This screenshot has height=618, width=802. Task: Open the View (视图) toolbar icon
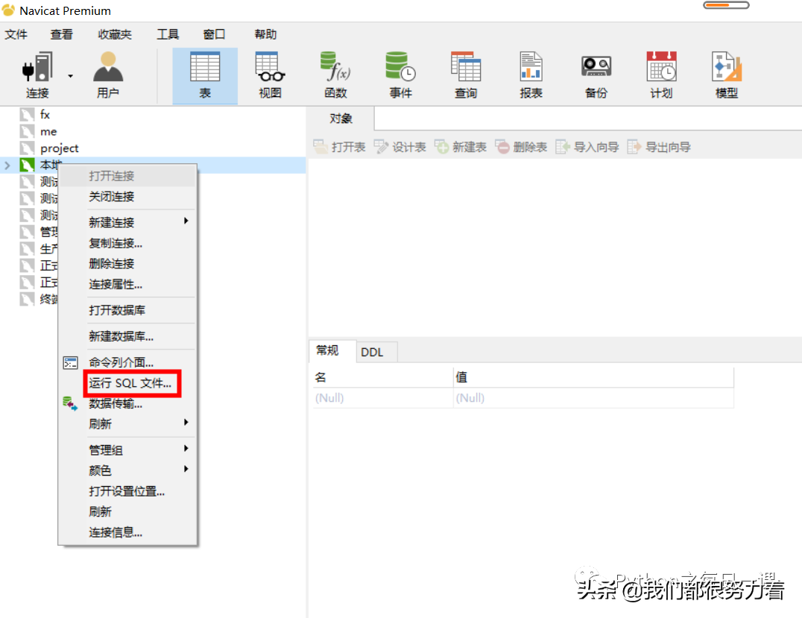[x=271, y=76]
